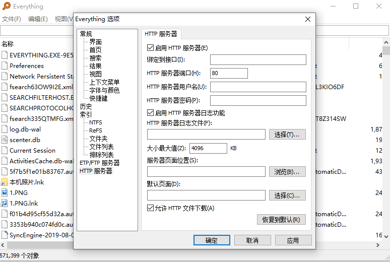Click HTTP 服务器密码 input field
The width and height of the screenshot is (390, 262).
coord(258,101)
